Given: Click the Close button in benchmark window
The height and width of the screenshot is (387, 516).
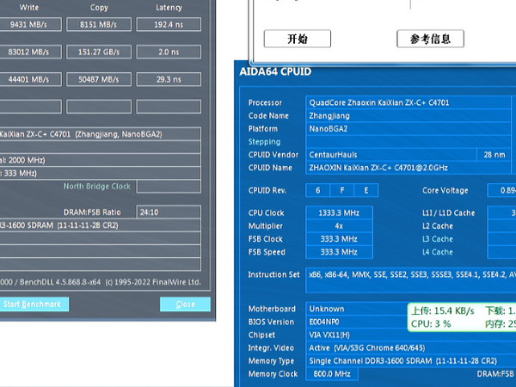Looking at the screenshot, I should click(x=185, y=304).
